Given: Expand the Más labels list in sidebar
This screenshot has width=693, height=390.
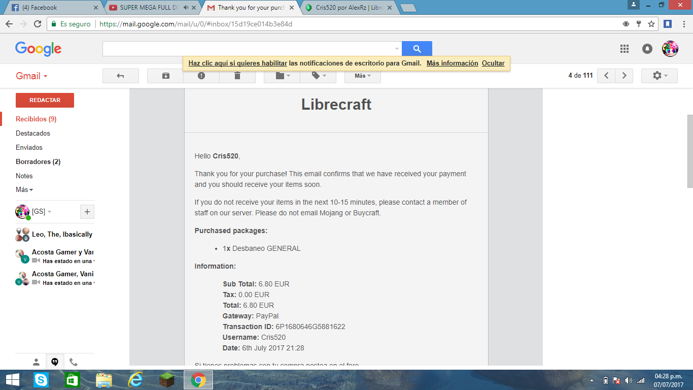Looking at the screenshot, I should point(24,189).
